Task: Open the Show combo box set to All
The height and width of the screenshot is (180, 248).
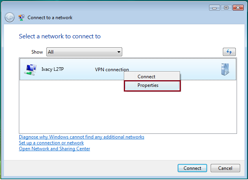Action: click(x=84, y=52)
